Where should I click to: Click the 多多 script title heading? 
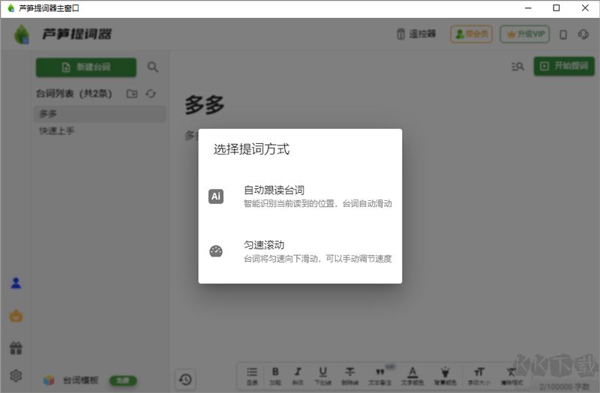coord(205,105)
